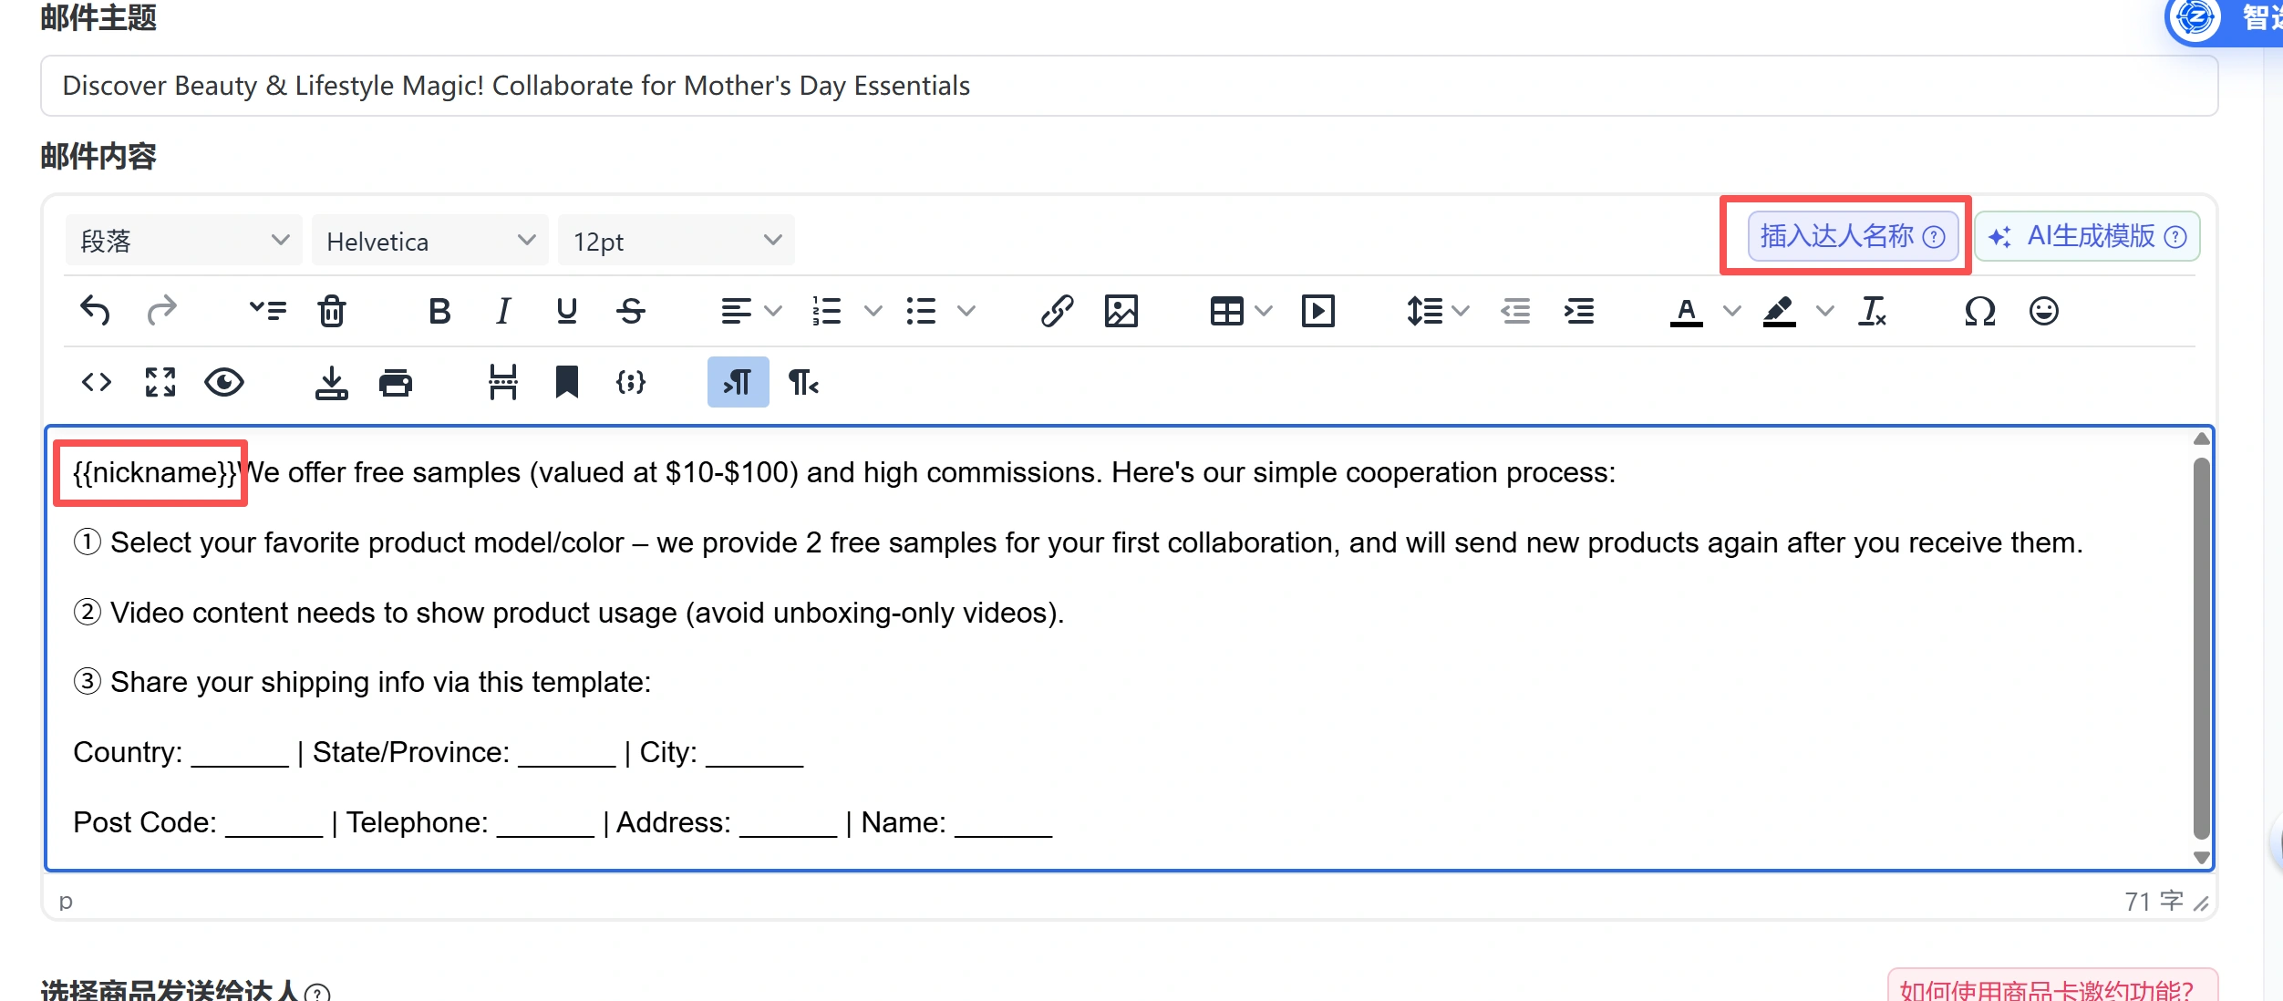
Task: Open the special character Omega tool
Action: pos(1979,311)
